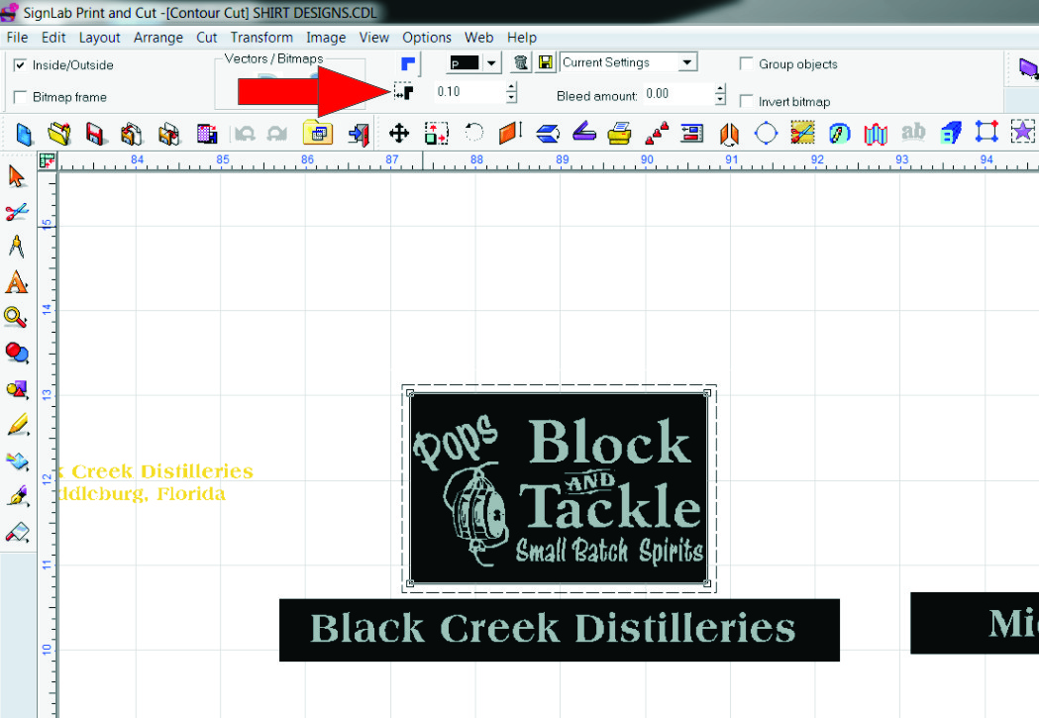The width and height of the screenshot is (1039, 718).
Task: Check the Group objects checkbox
Action: point(746,63)
